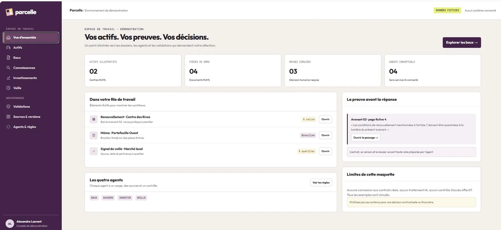Click the chart icon beside Investissements

coord(8,78)
